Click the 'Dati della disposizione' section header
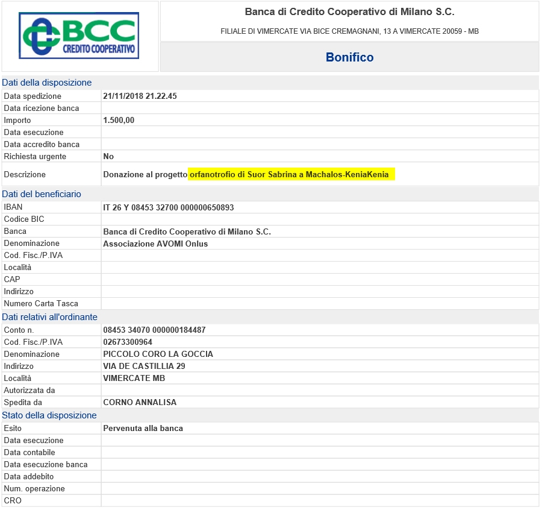542x510 pixels. (x=46, y=83)
